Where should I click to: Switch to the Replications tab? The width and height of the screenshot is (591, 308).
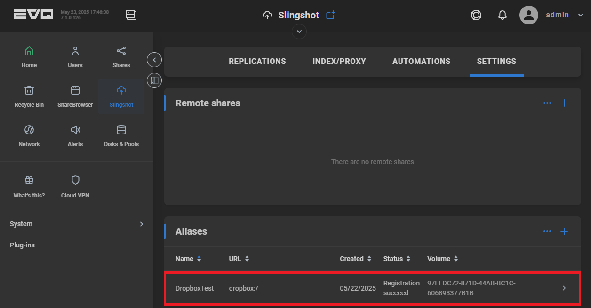(x=257, y=61)
